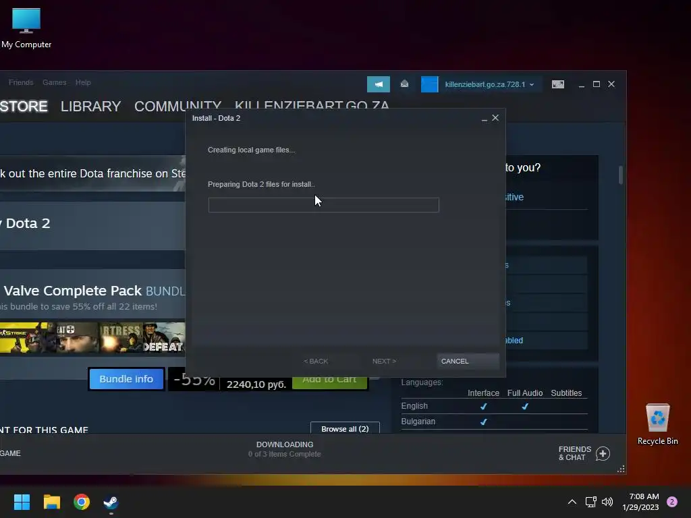Open File Explorer from the taskbar
691x518 pixels.
tap(51, 502)
